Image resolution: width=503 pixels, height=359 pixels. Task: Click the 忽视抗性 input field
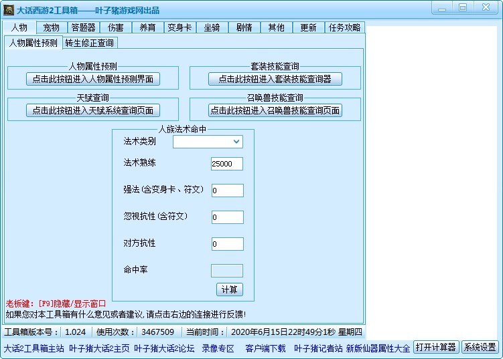coord(228,217)
